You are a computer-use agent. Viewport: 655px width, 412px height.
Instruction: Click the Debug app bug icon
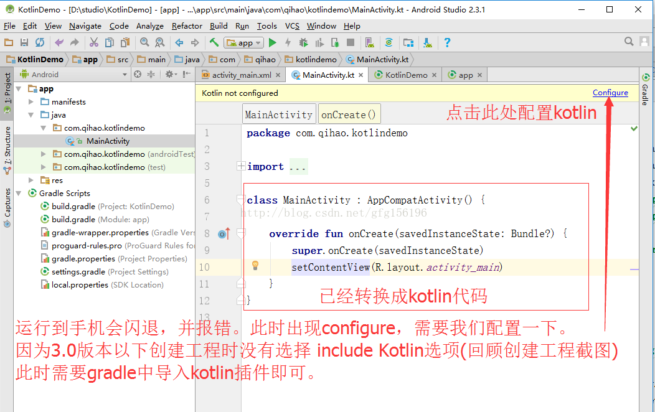(x=304, y=42)
